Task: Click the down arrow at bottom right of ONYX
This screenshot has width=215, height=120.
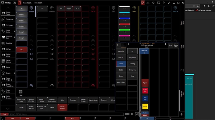Action: (x=181, y=114)
